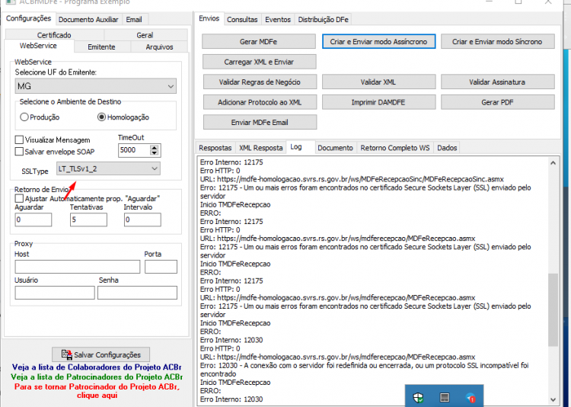Click the log scrollbar down arrow
The image size is (571, 407).
pyautogui.click(x=553, y=399)
